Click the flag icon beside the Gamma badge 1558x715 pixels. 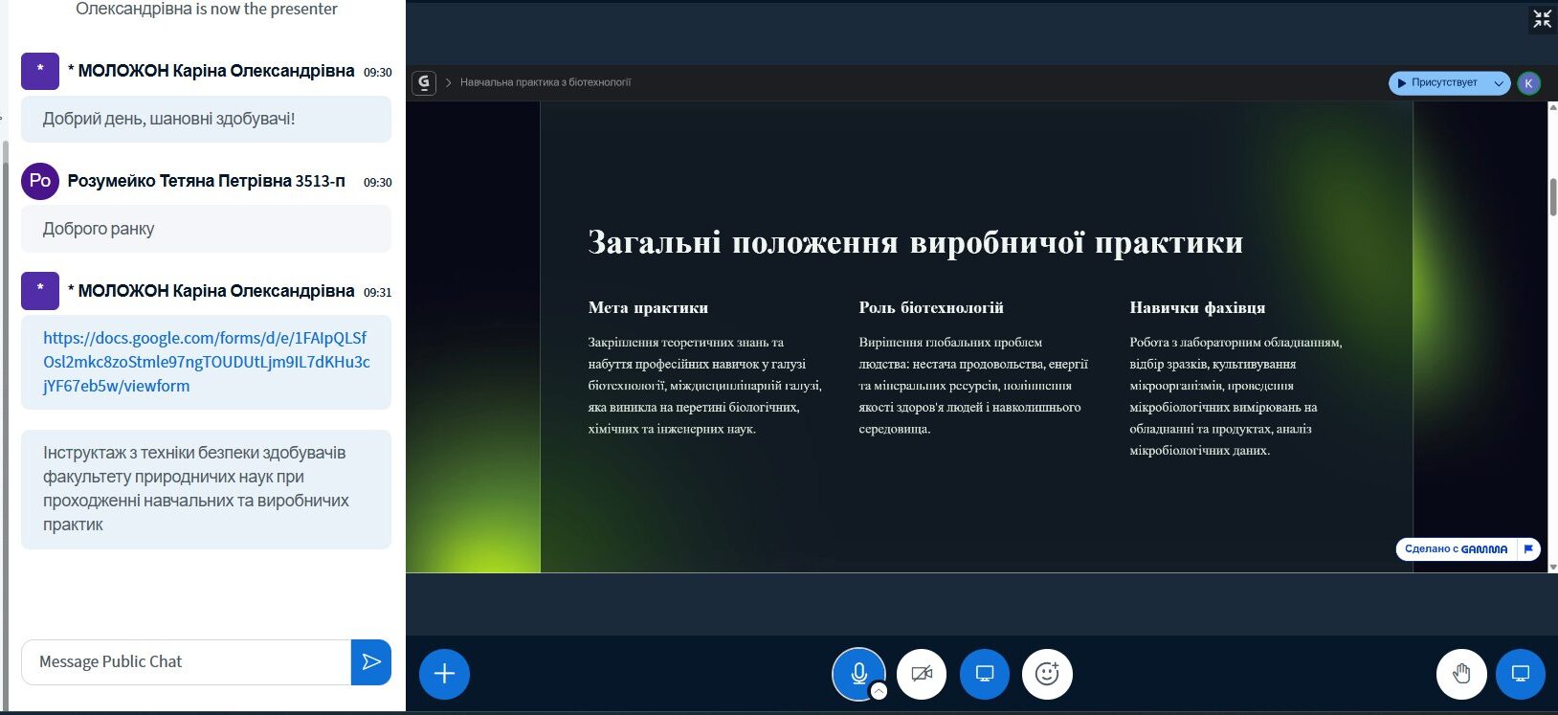tap(1528, 549)
